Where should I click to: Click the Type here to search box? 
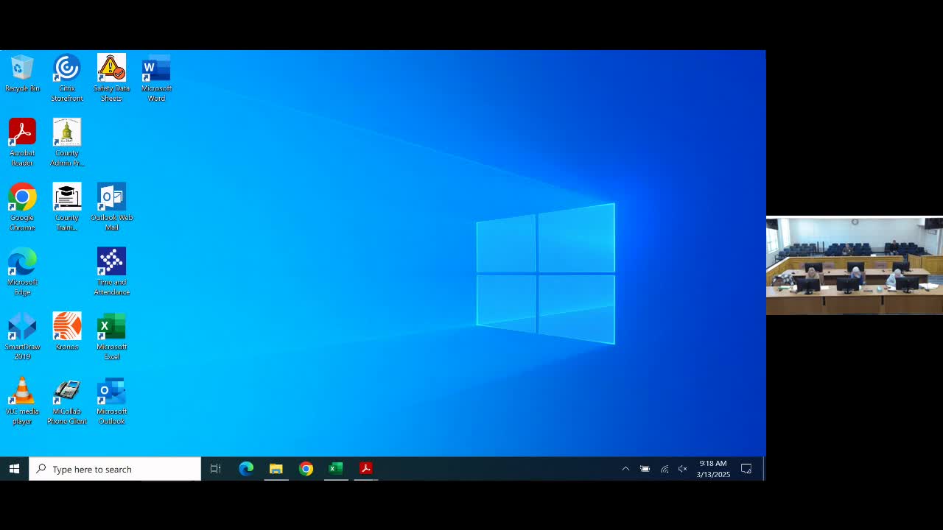point(115,469)
